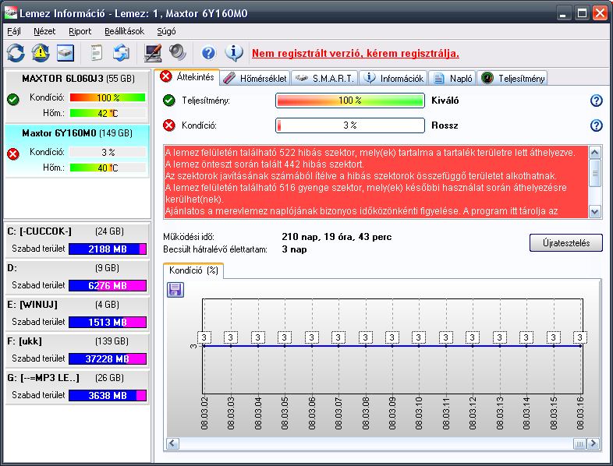Open the Beállítások menu
Viewport: 613px width, 466px height.
point(124,31)
